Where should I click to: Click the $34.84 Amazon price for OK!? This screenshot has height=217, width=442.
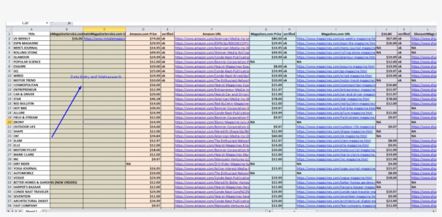[143, 136]
